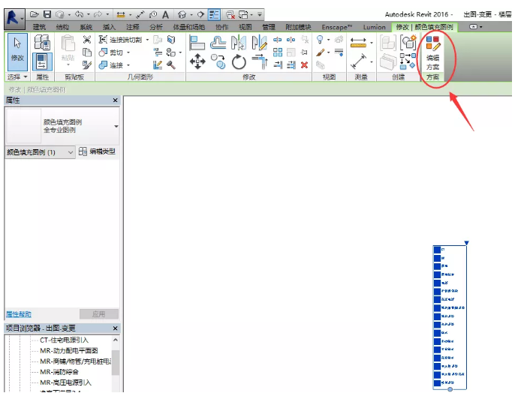Open the Switch Windows dropdown arrow
The image size is (518, 399).
tap(251, 15)
